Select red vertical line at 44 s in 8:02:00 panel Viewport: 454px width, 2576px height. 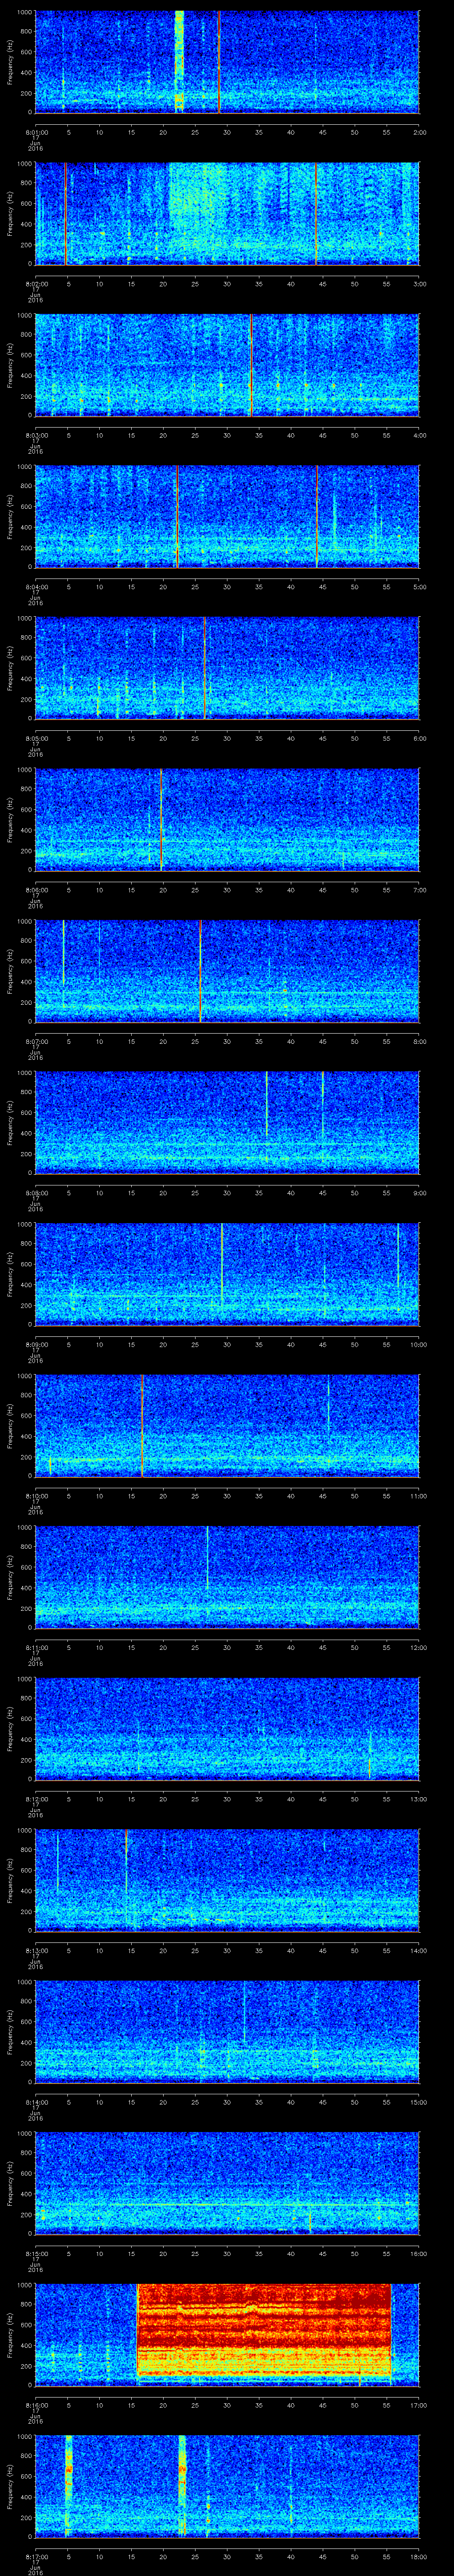(x=315, y=213)
